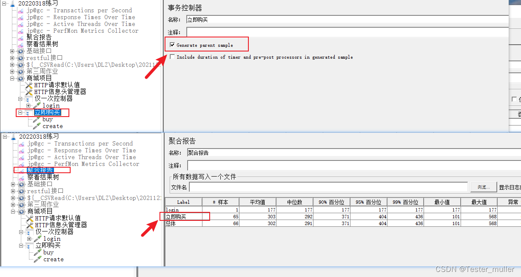Select the 总体 label cell in the results table
521x277 pixels.
(183, 223)
